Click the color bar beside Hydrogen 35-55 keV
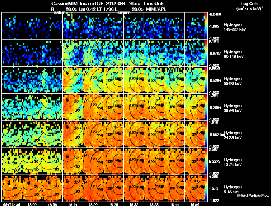The height and width of the screenshot is (206, 271). (x=206, y=107)
